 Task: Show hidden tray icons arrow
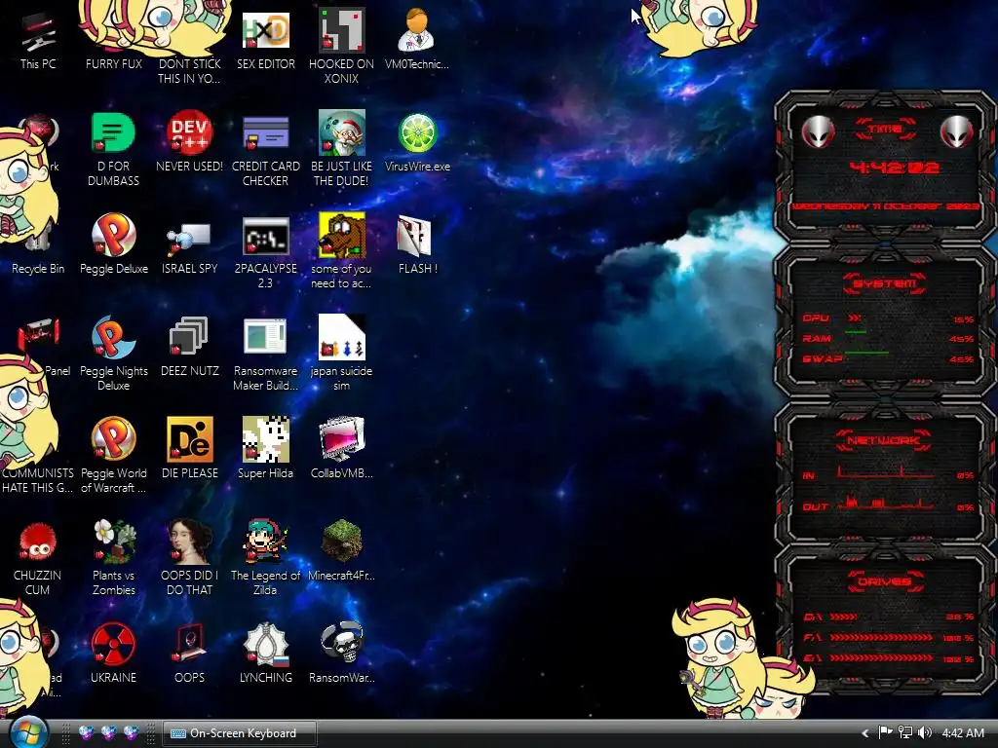pos(865,733)
